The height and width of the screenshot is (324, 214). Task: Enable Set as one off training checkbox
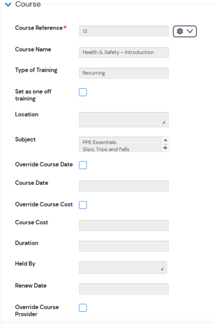(83, 92)
